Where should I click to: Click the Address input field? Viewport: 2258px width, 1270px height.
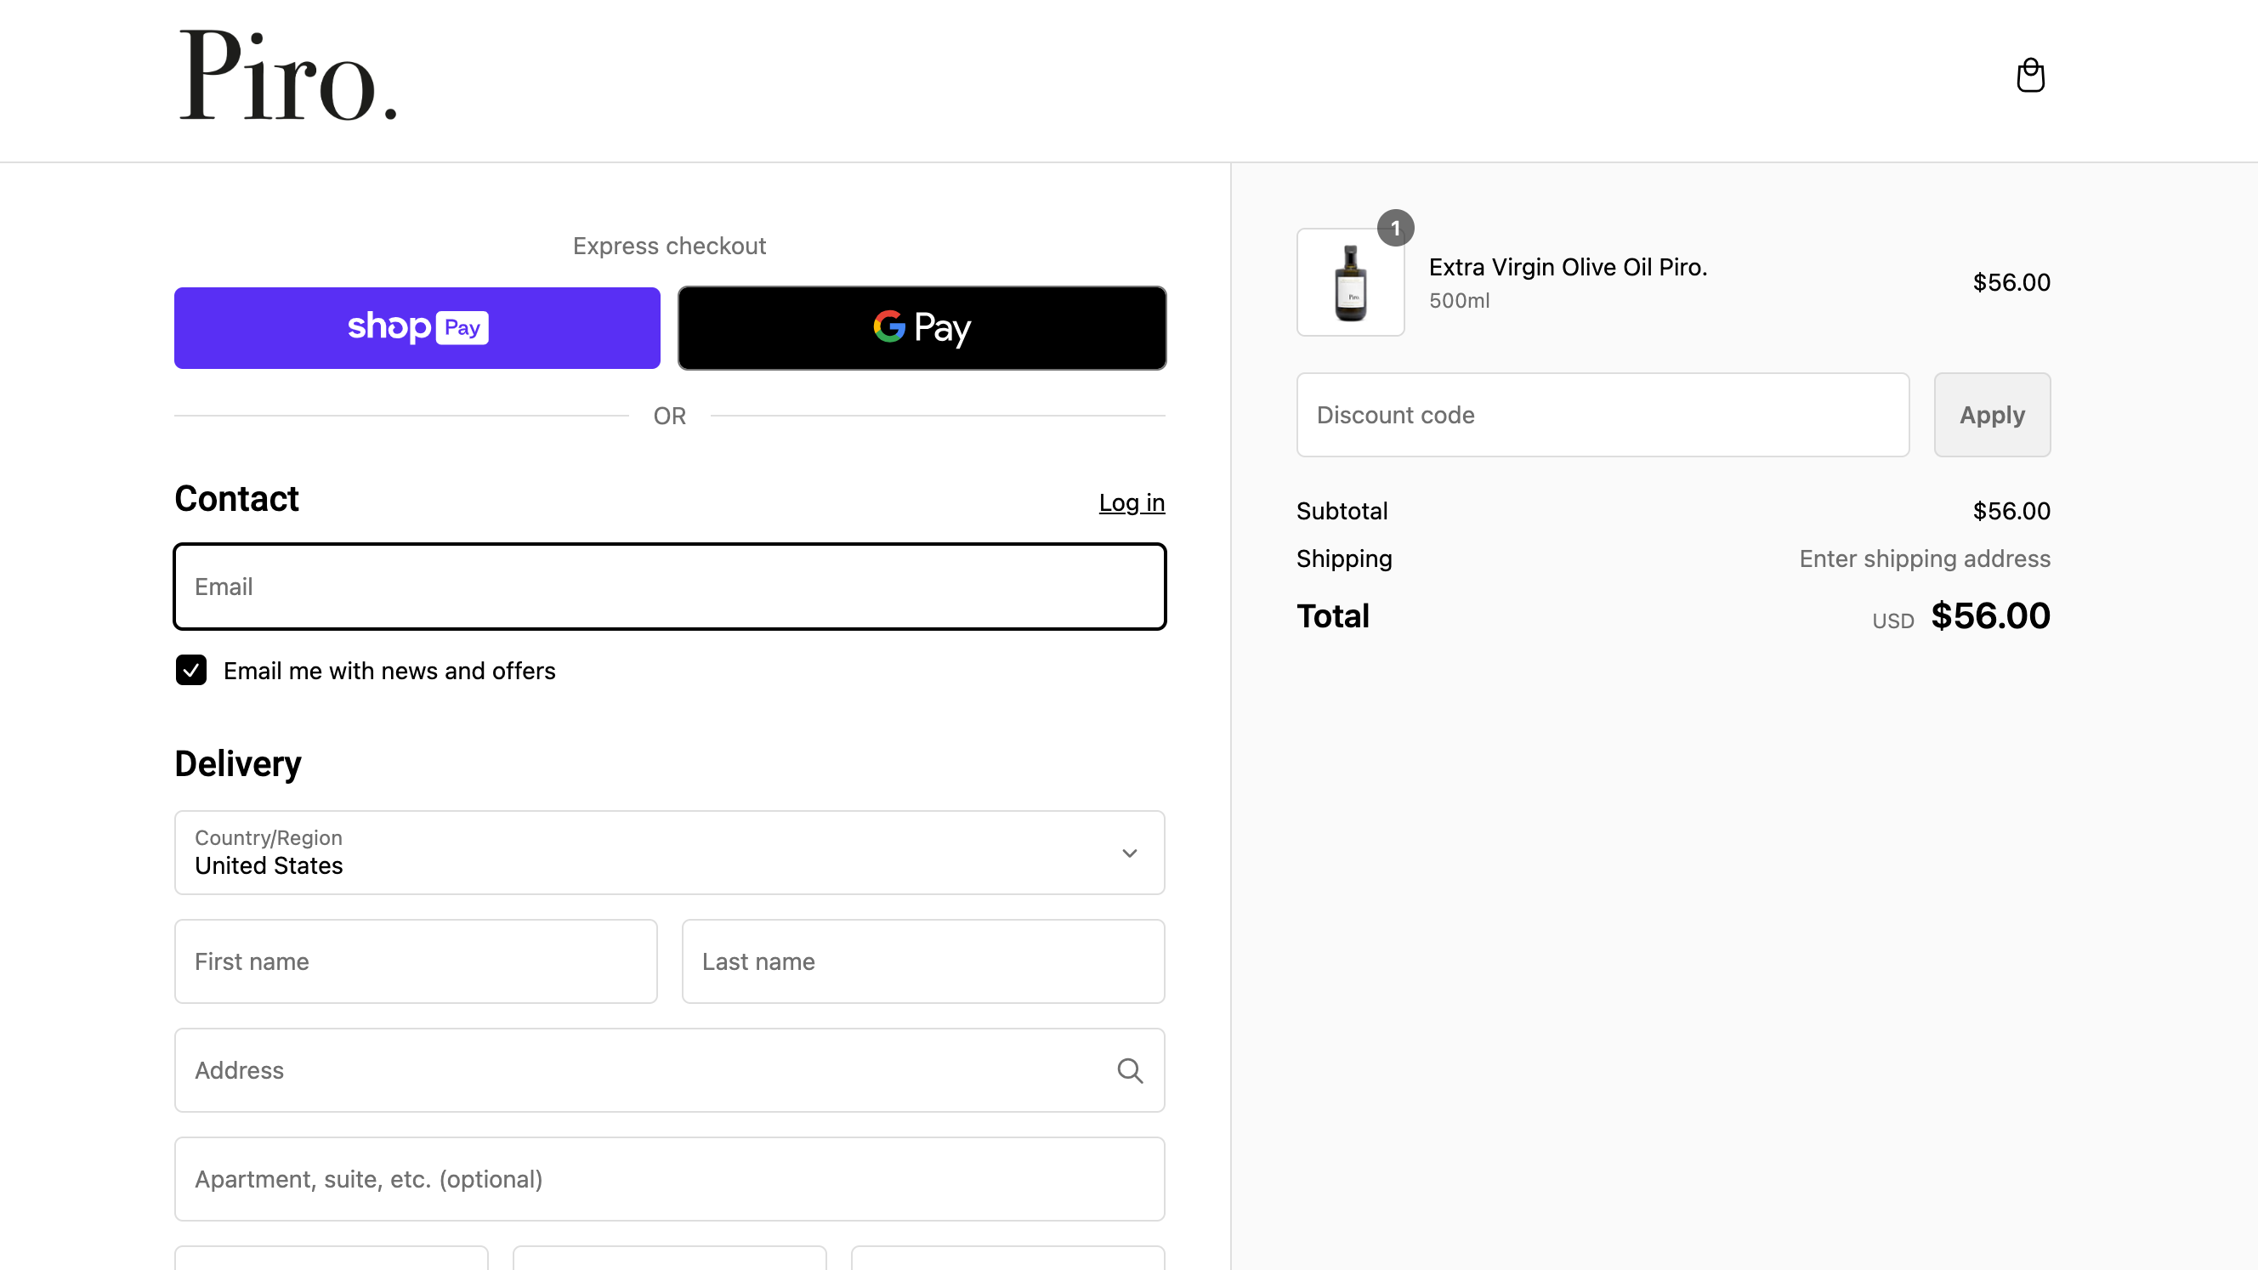click(x=670, y=1070)
